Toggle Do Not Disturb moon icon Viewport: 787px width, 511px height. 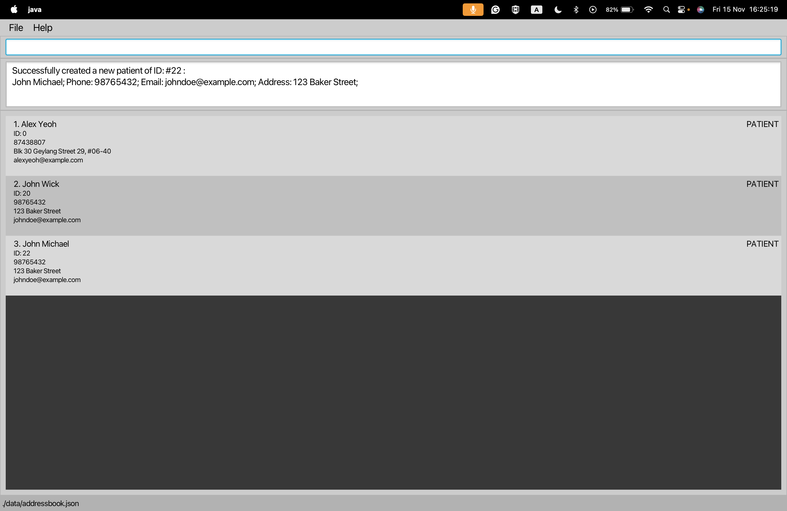point(557,10)
